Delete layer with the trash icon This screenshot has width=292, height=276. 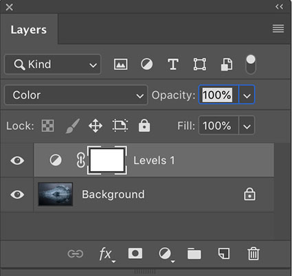click(254, 253)
